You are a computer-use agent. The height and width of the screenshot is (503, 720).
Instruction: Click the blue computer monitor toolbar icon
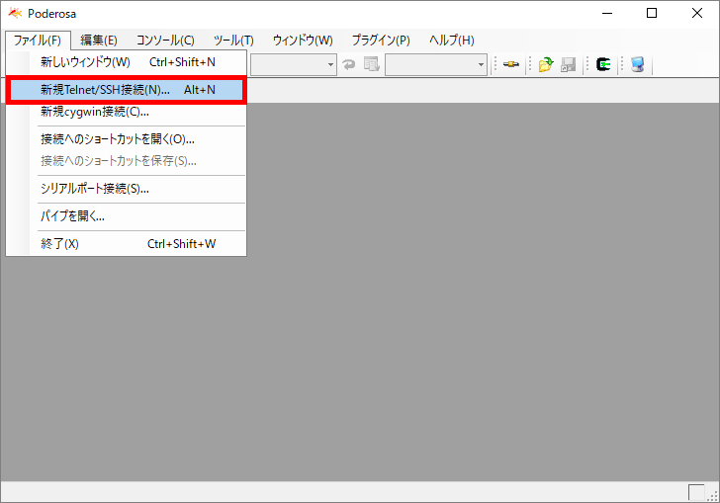coord(637,64)
